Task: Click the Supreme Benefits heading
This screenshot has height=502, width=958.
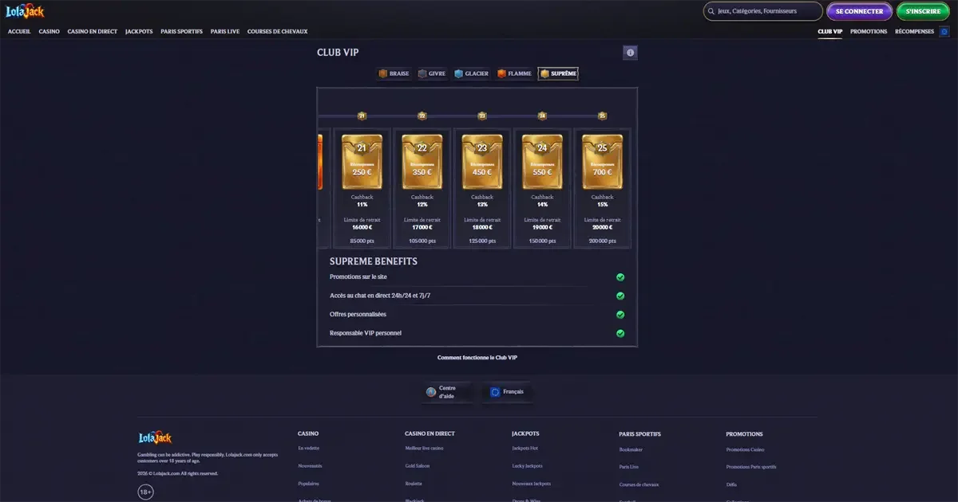Action: [x=374, y=261]
